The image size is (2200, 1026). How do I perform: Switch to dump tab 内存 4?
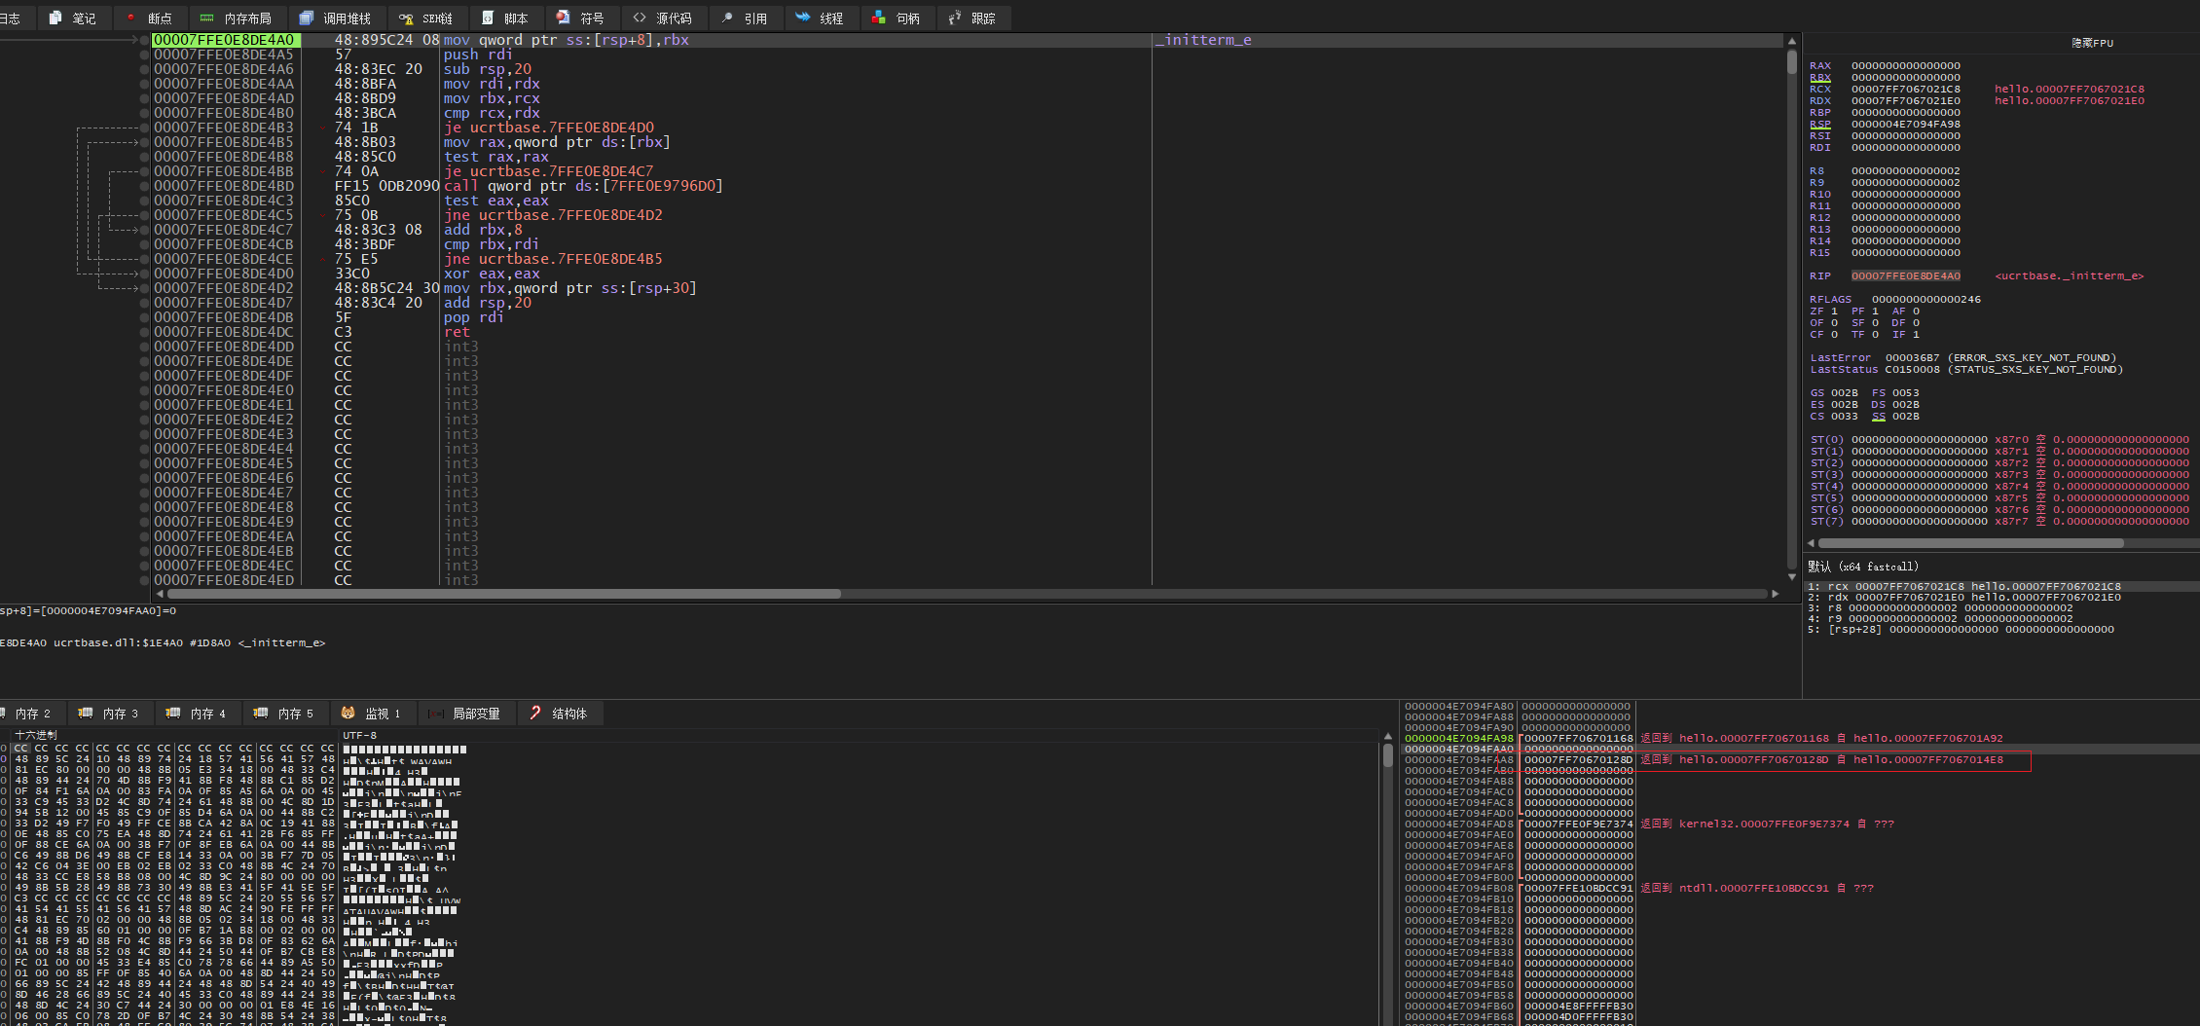point(198,714)
